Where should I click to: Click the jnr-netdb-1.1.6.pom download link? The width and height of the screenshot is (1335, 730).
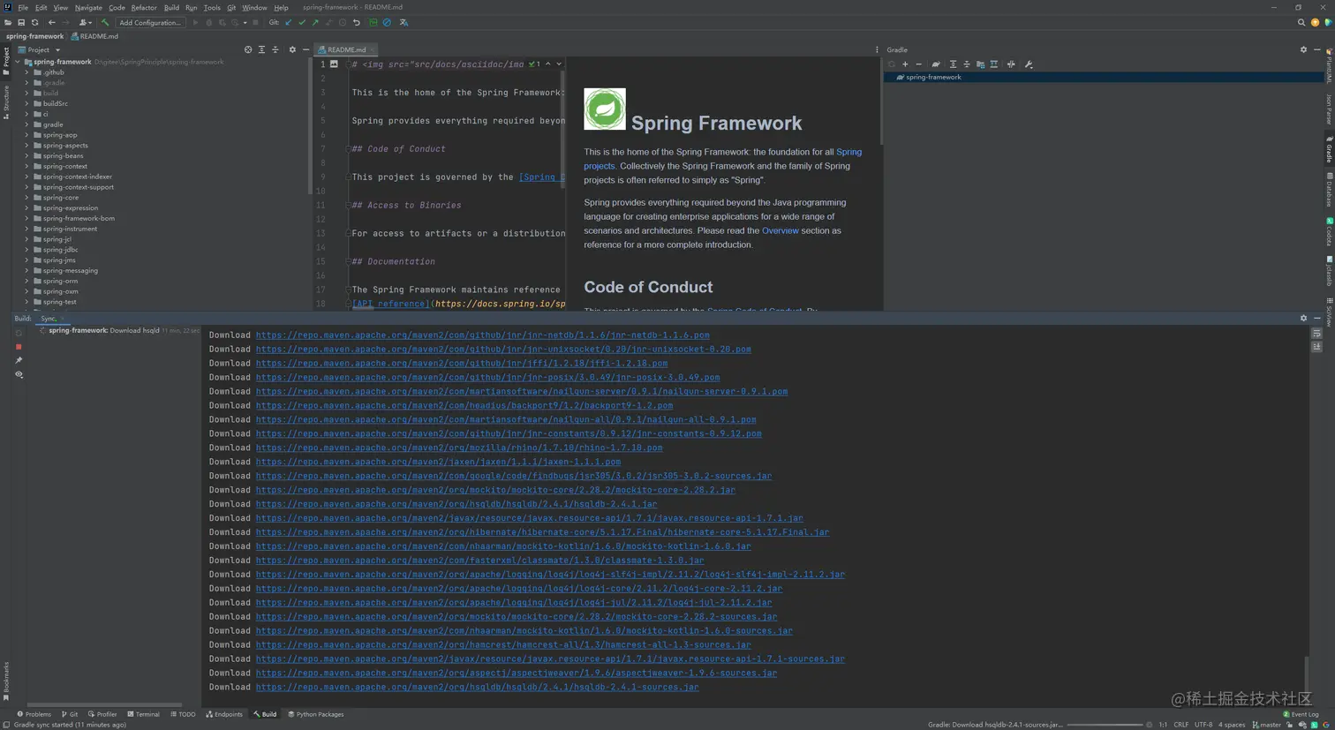(x=483, y=335)
